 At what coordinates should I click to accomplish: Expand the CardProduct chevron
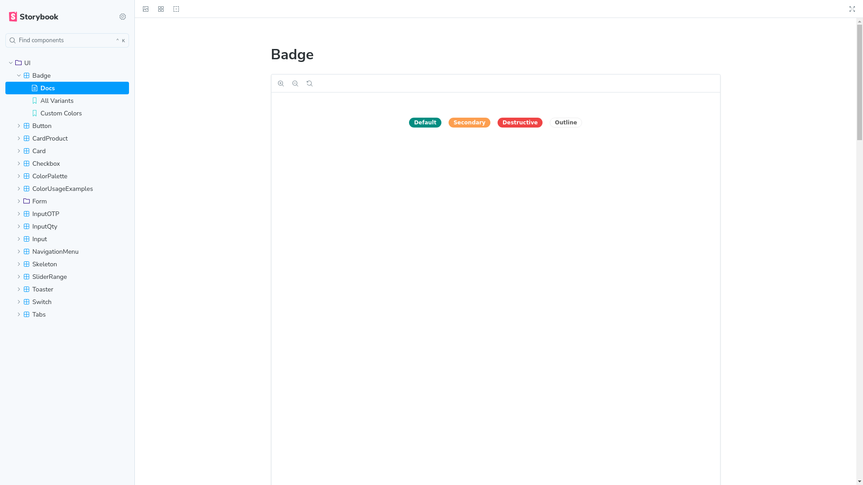pos(19,138)
